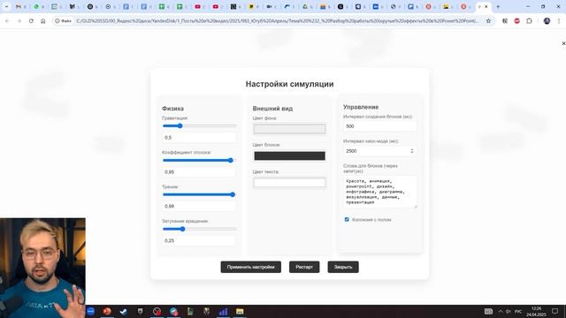Open the browser home page icon
This screenshot has height=318, width=566.
pyautogui.click(x=43, y=21)
